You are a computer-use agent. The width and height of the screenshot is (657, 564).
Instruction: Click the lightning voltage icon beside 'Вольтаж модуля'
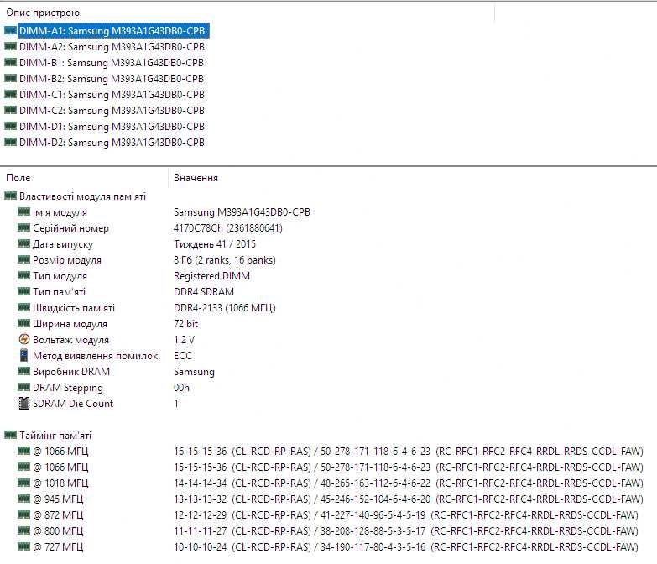pyautogui.click(x=23, y=339)
